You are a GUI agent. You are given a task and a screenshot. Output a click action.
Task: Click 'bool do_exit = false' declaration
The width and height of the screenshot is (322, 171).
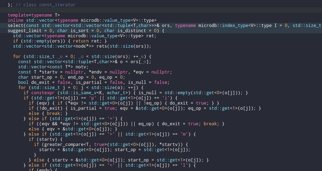click(x=44, y=82)
